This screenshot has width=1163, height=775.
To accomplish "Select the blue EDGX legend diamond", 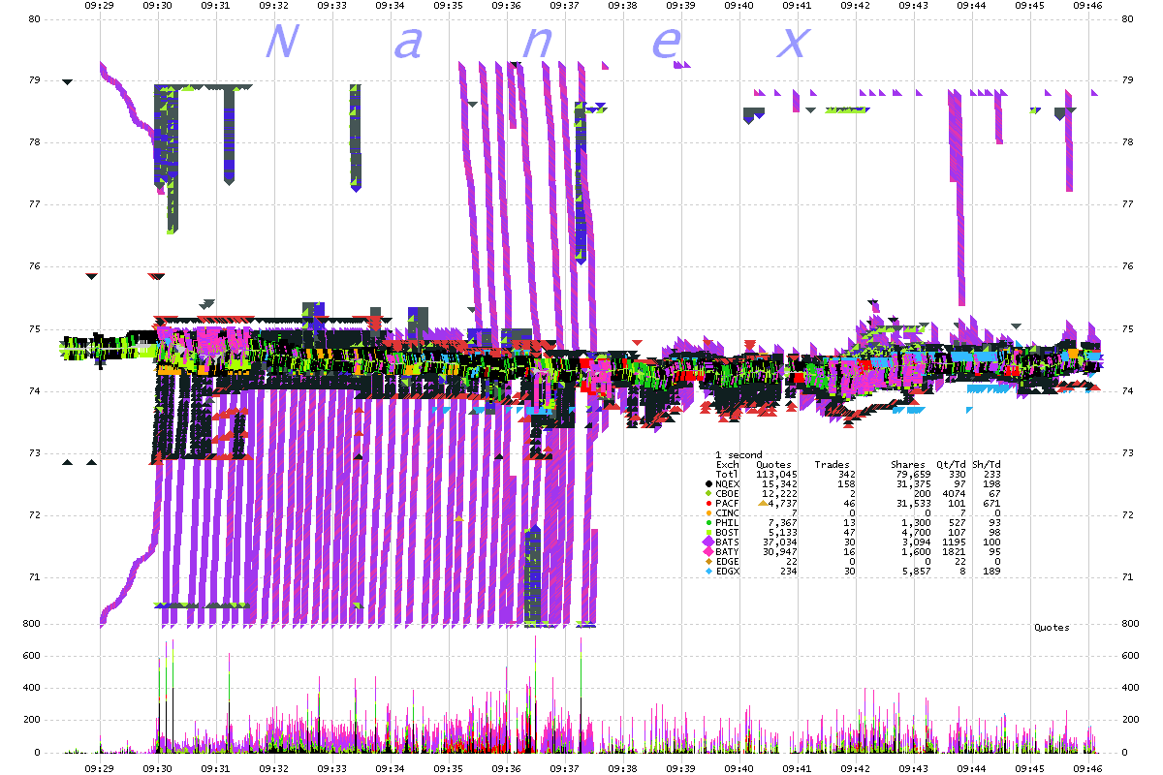I will click(x=708, y=571).
